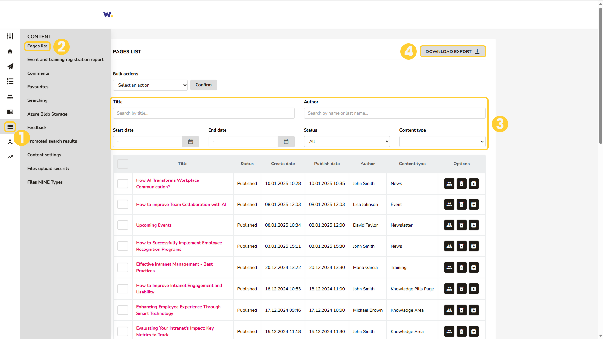Open the hierarchy structure sidebar icon
This screenshot has width=603, height=339.
click(10, 142)
